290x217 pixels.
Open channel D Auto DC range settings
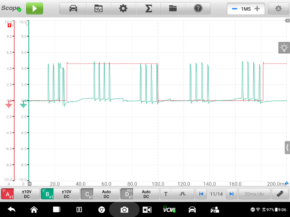(x=146, y=194)
